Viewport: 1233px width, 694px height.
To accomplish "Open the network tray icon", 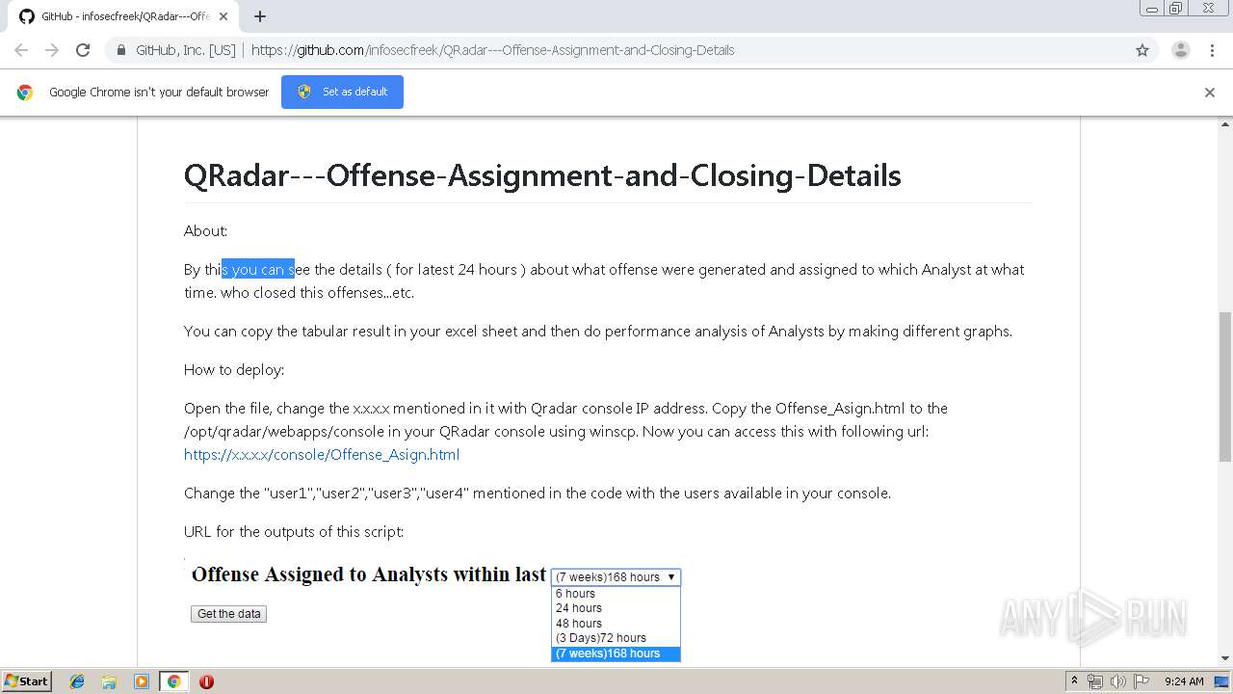I will click(1095, 681).
